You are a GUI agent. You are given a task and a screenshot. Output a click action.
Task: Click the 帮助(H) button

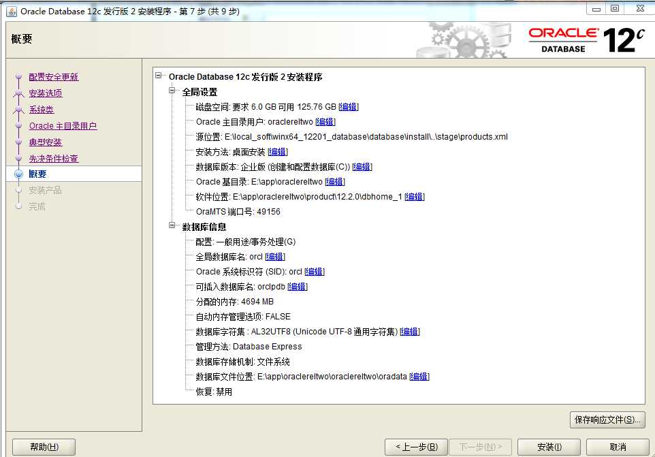(44, 447)
